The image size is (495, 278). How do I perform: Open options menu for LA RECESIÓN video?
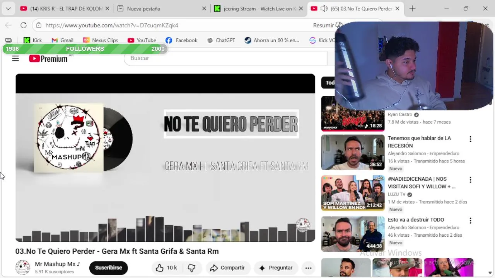pyautogui.click(x=470, y=139)
